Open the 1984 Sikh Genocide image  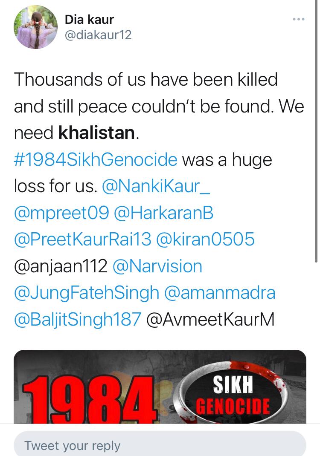click(x=160, y=387)
